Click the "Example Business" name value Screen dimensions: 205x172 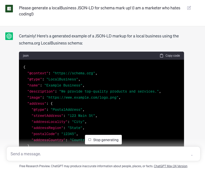pos(63,85)
